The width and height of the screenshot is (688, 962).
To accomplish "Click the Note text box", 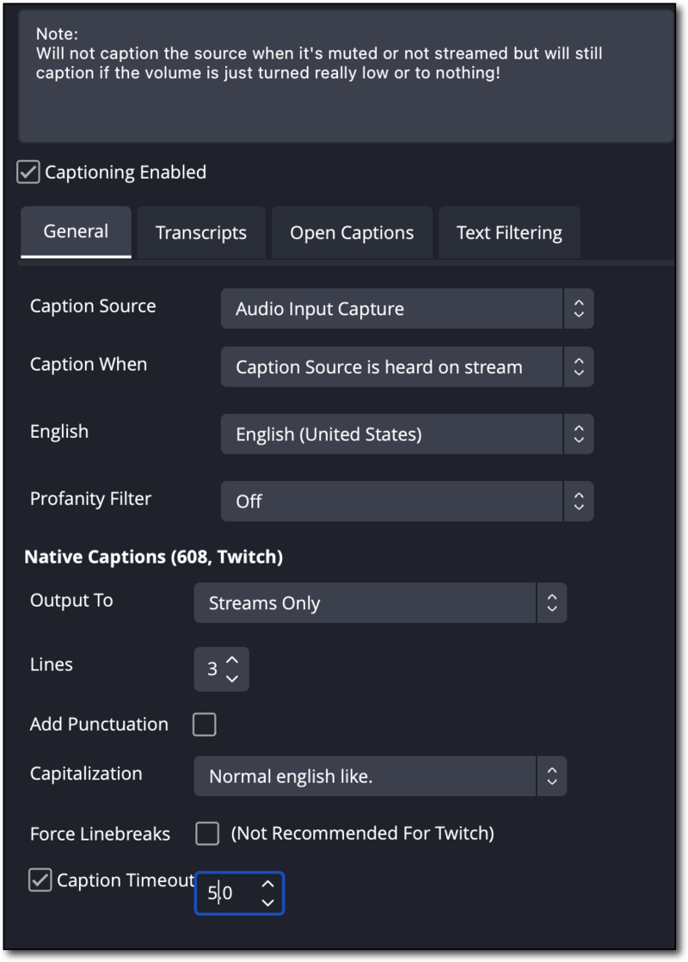I will tap(346, 76).
